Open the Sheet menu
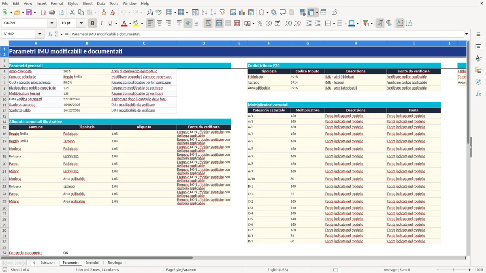The image size is (486, 273). coord(87,3)
